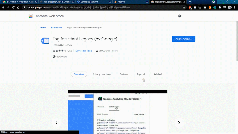The image size is (238, 134).
Task: Click the Add to Chrome button
Action: pos(184,39)
